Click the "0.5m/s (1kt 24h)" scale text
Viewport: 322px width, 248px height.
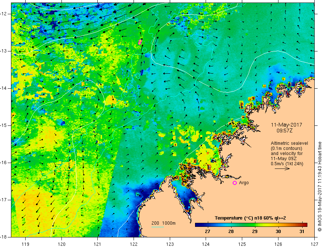287,164
